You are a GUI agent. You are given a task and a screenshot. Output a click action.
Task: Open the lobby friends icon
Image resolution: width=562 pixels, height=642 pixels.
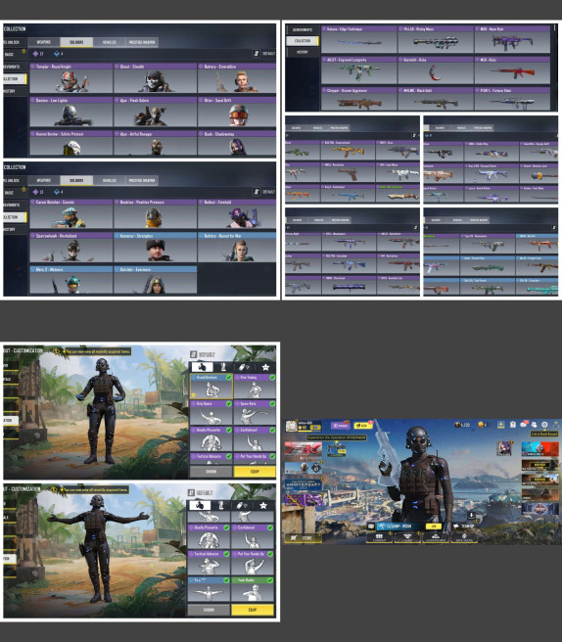coord(534,425)
